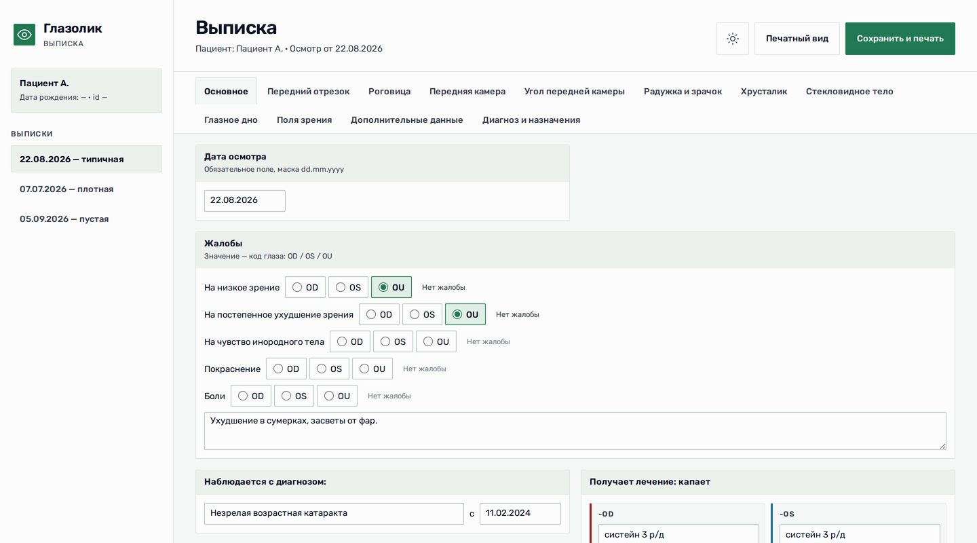Click the Дата осмотра date field
977x543 pixels.
[x=245, y=200]
